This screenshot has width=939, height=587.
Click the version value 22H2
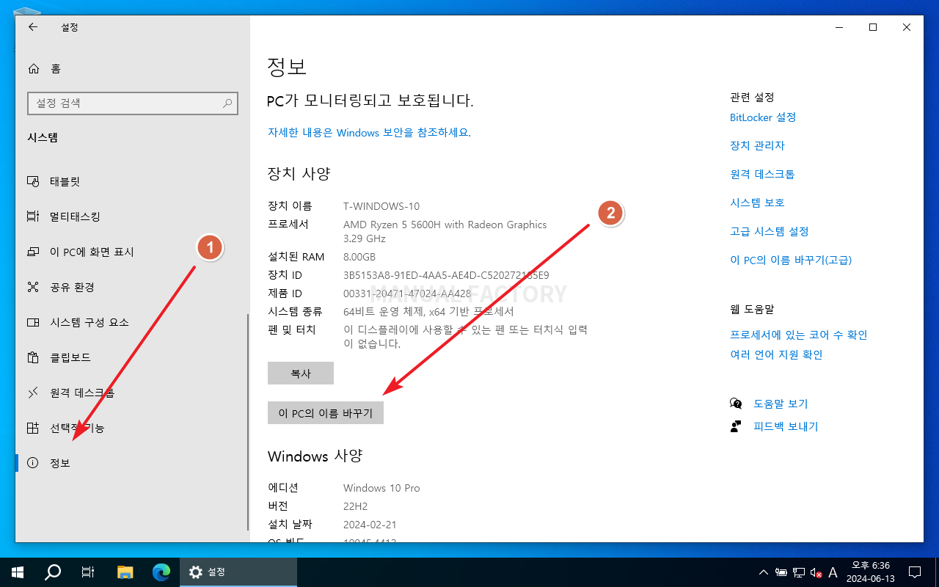(x=356, y=507)
